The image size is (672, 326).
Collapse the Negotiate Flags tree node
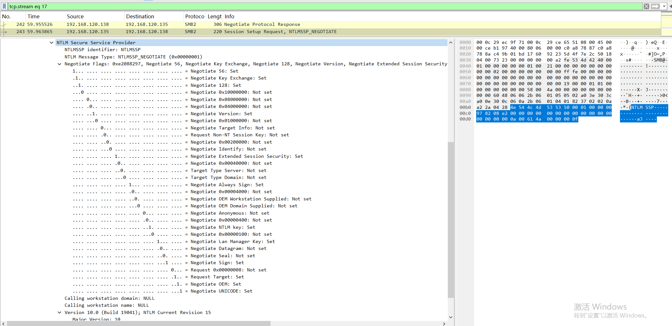(59, 64)
